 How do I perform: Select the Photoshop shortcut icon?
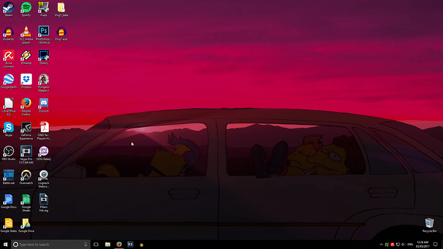[44, 35]
